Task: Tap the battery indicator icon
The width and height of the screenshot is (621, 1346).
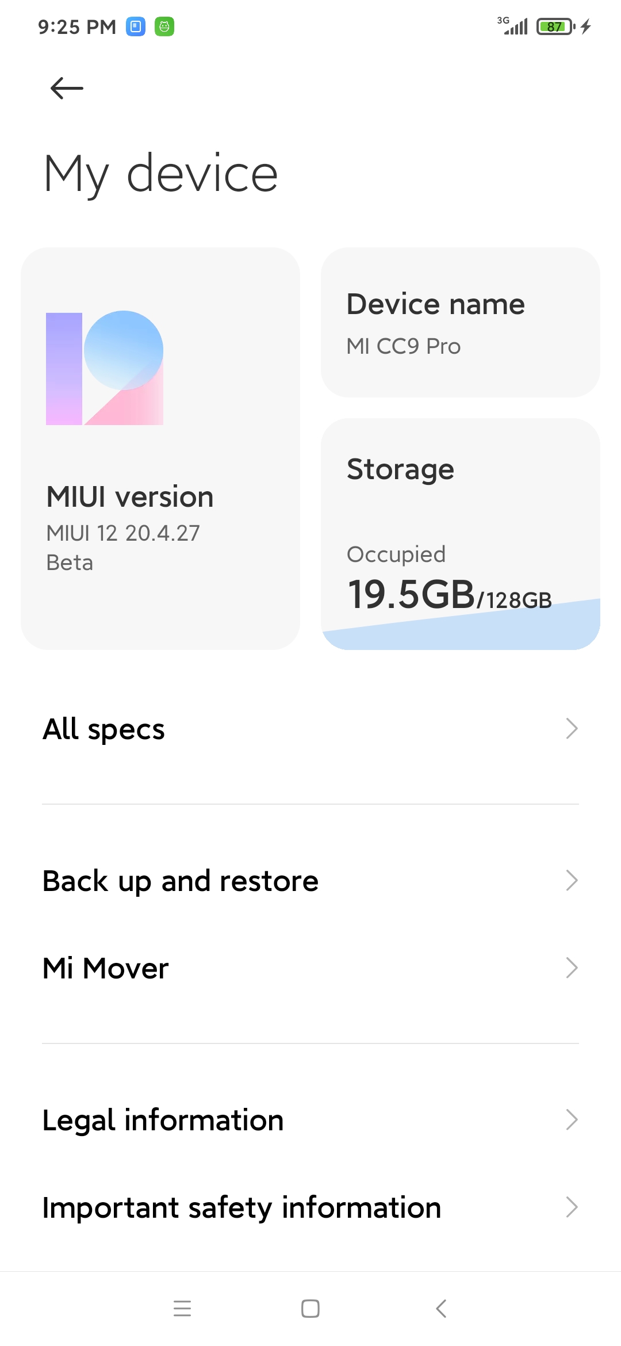Action: pos(555,26)
